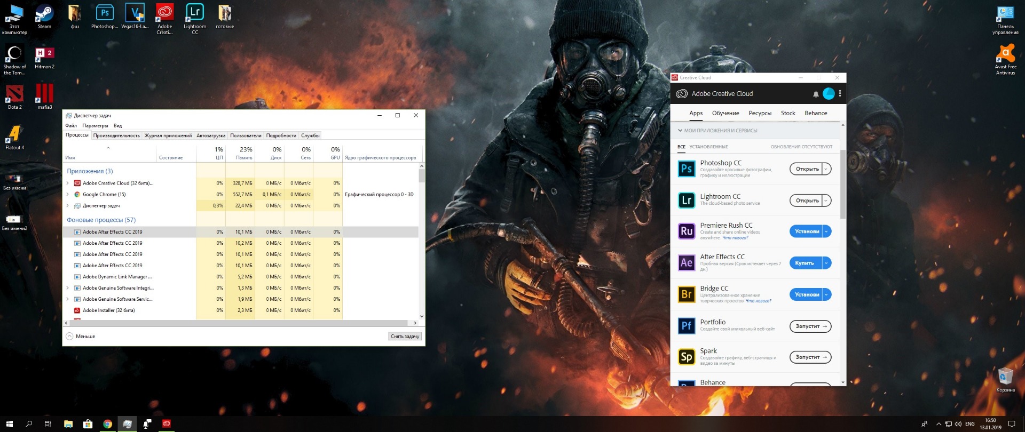1025x432 pixels.
Task: Open dropdown arrow beside Bridge CC Install
Action: [x=826, y=294]
